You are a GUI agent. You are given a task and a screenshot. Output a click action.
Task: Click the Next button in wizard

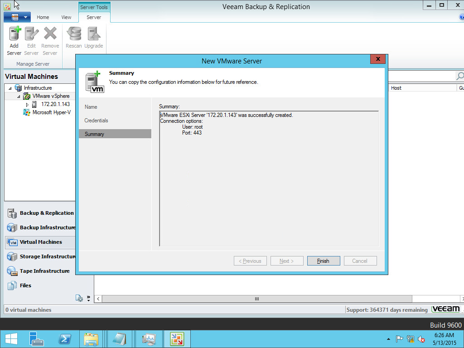pyautogui.click(x=287, y=261)
